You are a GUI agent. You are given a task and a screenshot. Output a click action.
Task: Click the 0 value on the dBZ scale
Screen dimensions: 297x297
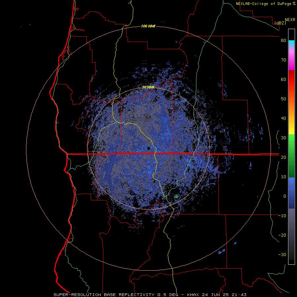click(285, 196)
